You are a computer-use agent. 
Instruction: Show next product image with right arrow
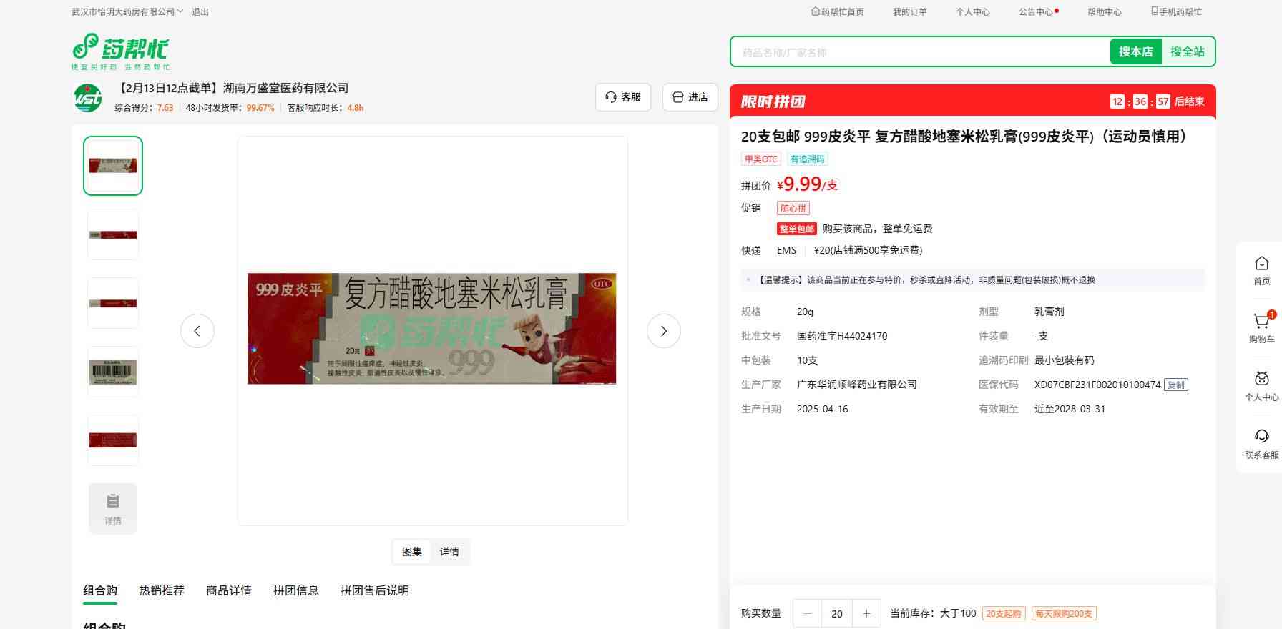click(663, 331)
